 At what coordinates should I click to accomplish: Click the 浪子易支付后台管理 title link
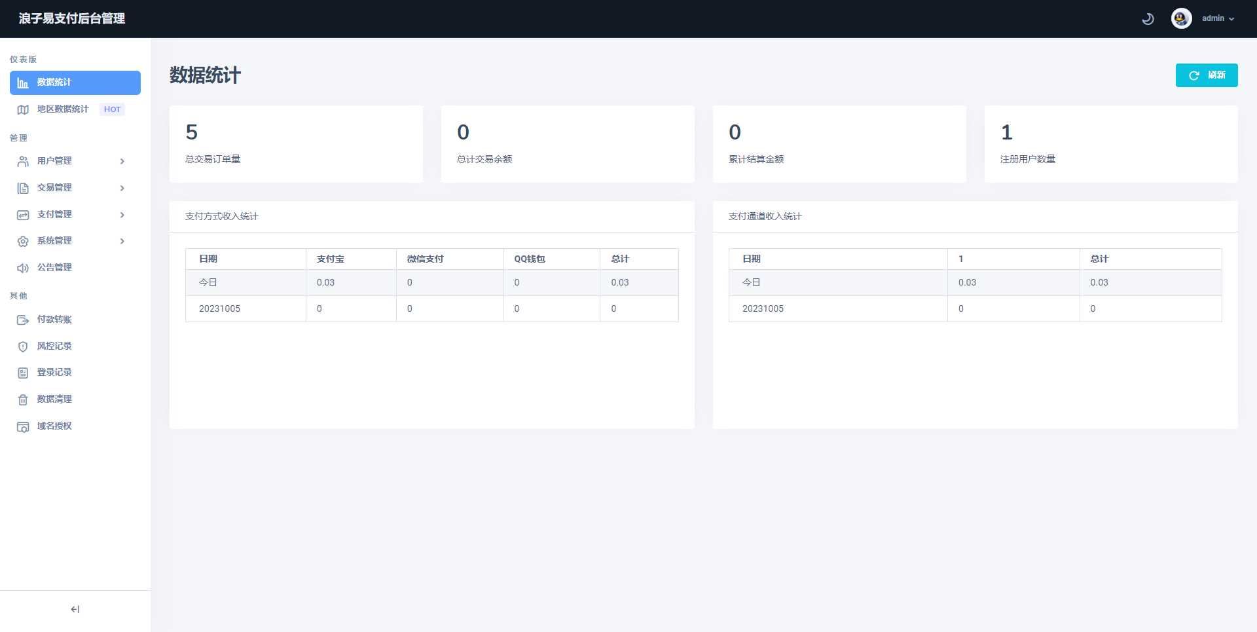pyautogui.click(x=72, y=18)
